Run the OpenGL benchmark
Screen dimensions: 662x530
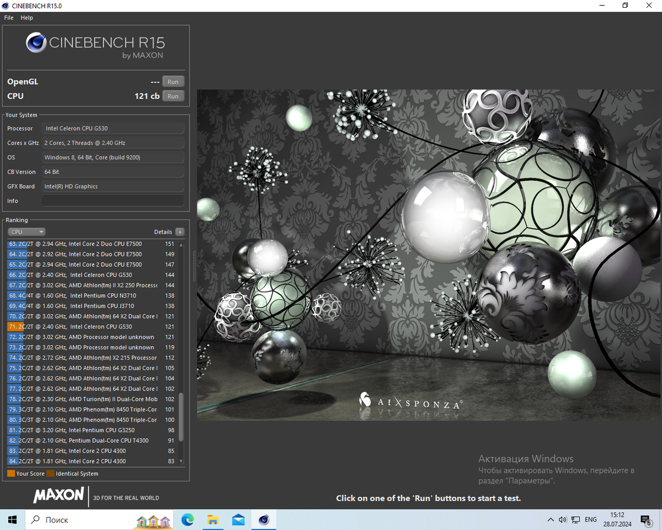[x=173, y=82]
